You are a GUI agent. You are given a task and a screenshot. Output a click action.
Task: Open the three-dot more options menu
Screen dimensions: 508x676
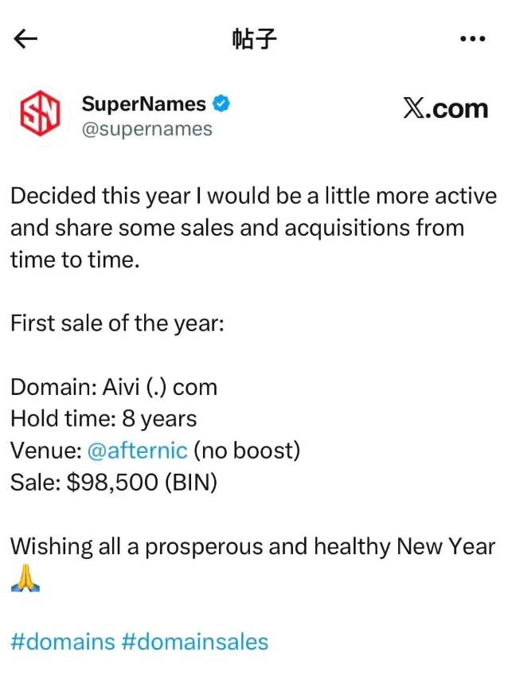tap(473, 40)
